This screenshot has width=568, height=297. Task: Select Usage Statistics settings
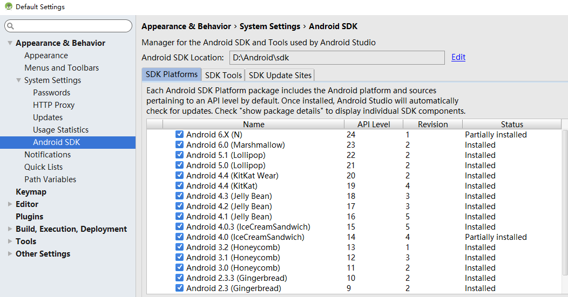(x=60, y=129)
